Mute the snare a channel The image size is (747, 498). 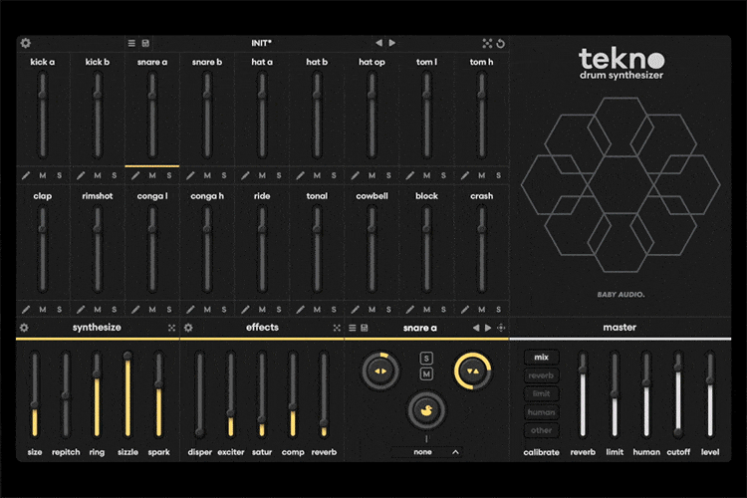point(151,174)
